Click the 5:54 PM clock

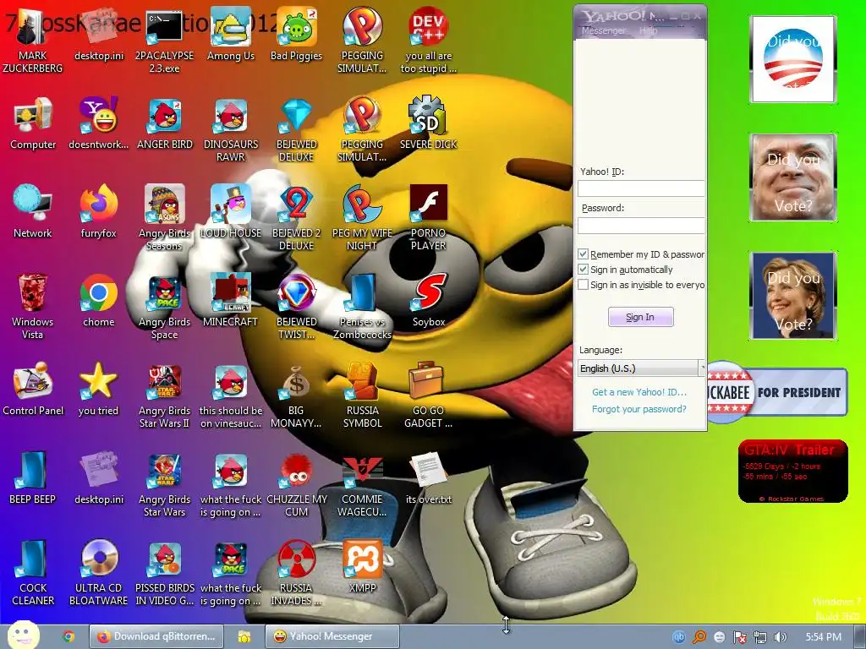pos(824,637)
